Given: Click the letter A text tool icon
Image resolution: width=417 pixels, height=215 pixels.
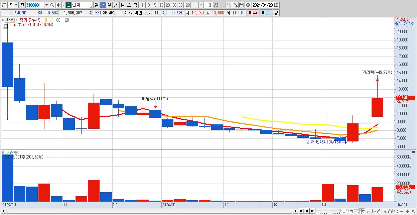Looking at the screenshot, I should [413, 211].
